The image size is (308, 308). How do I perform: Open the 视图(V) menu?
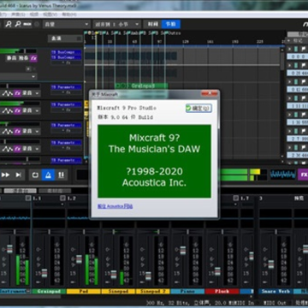(50, 14)
